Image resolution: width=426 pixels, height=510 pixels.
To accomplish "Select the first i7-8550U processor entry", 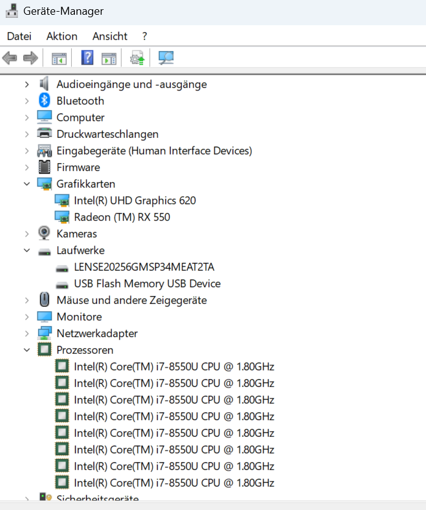I will point(174,367).
